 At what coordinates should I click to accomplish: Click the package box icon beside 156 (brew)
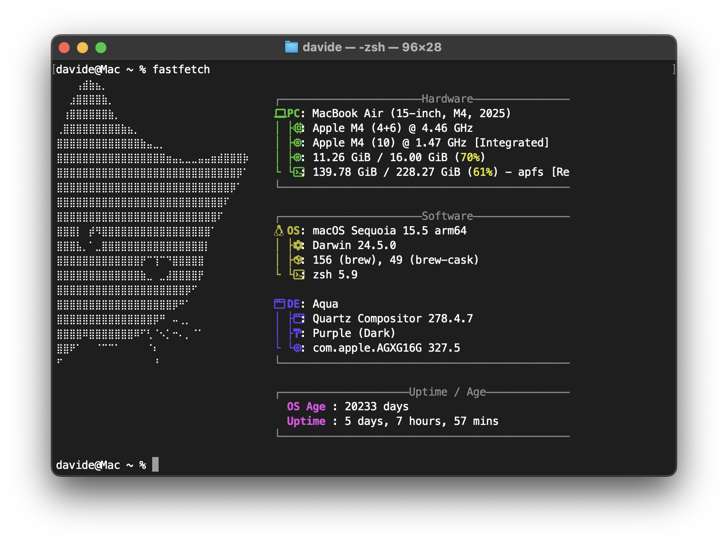[298, 260]
